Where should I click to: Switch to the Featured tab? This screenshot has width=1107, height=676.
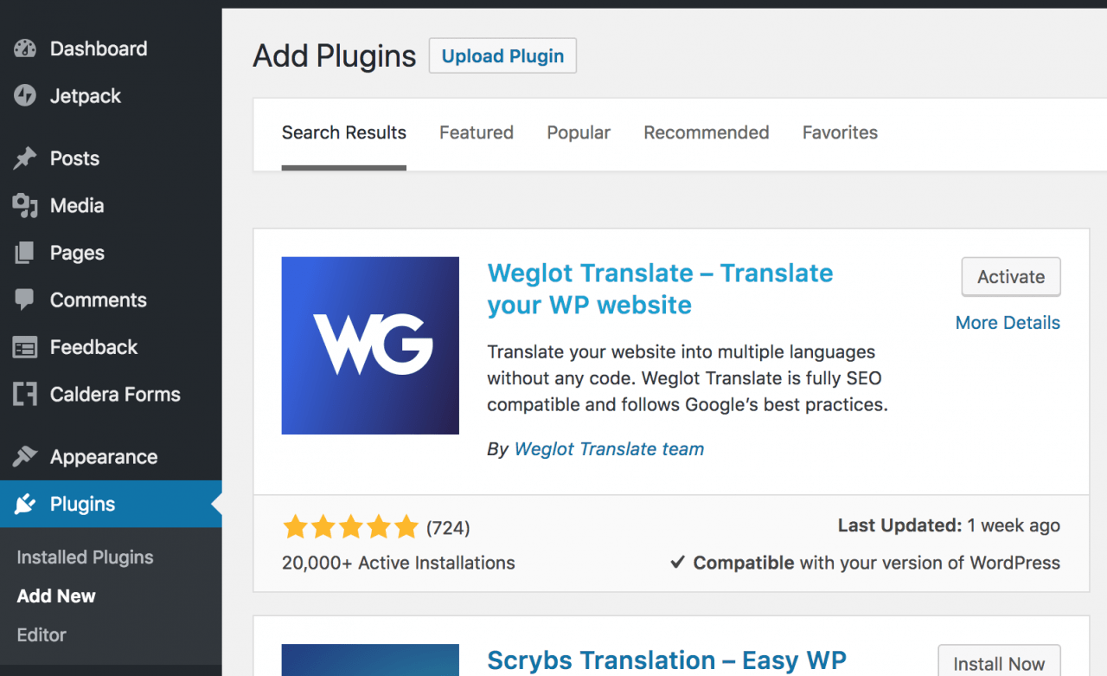tap(477, 132)
